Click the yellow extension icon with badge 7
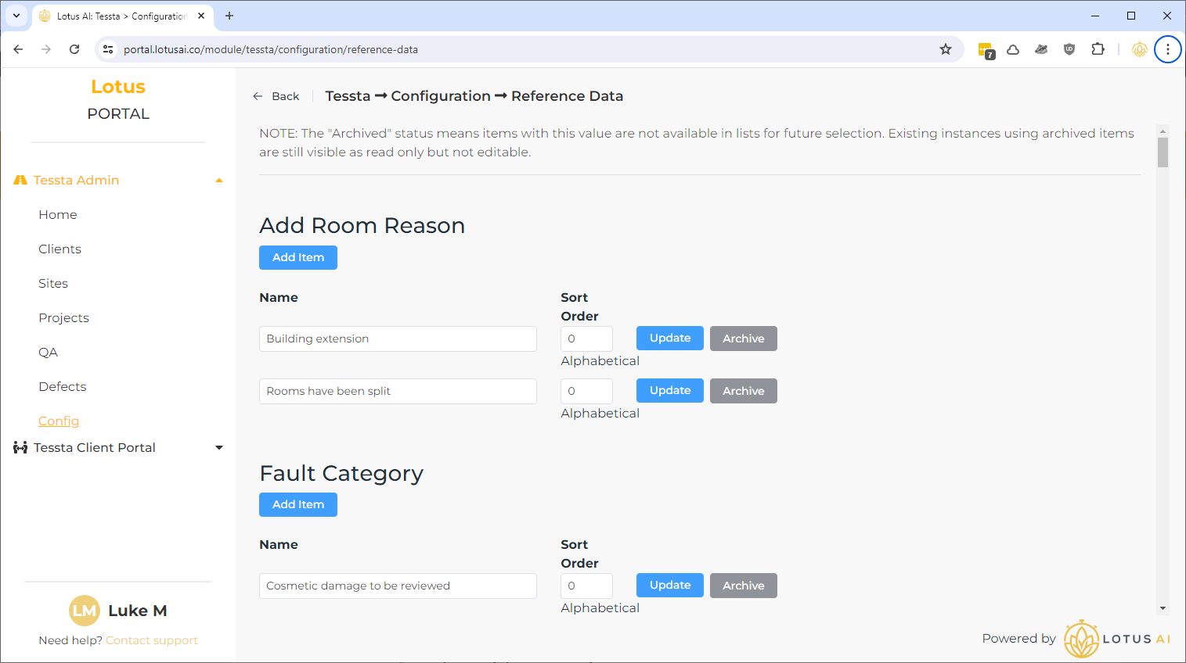Viewport: 1186px width, 663px height. click(x=986, y=50)
